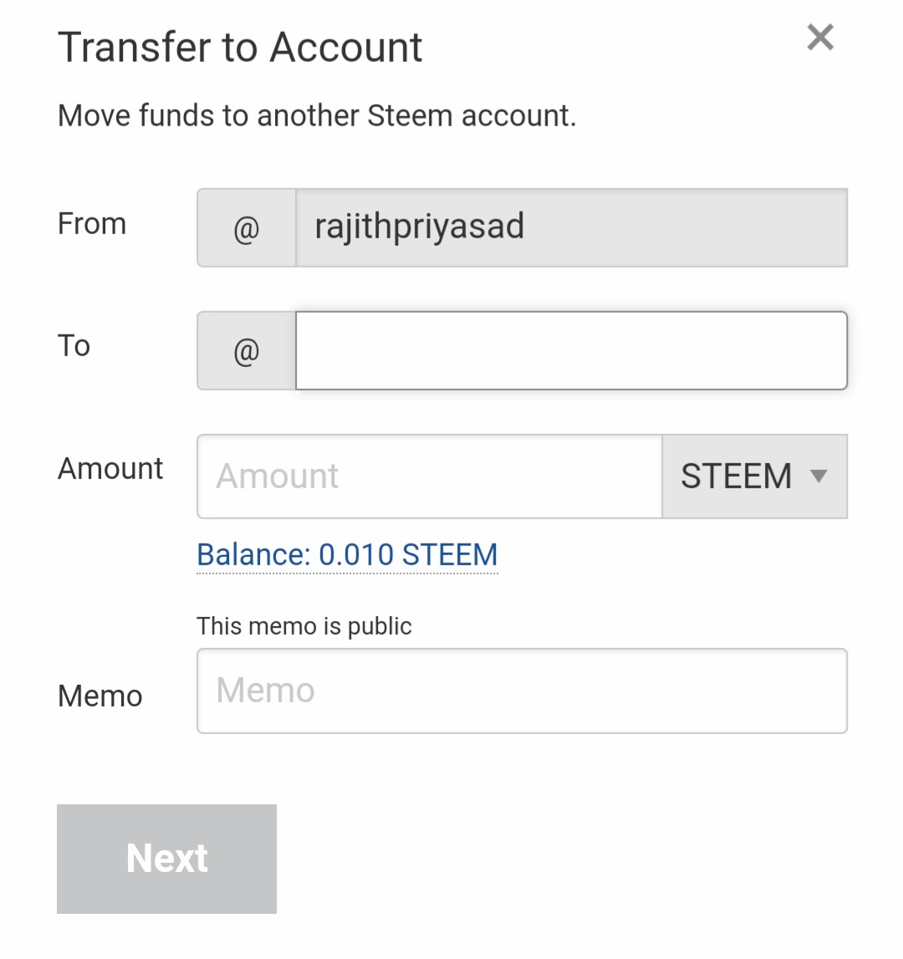Click into the Memo text field
Image resolution: width=903 pixels, height=959 pixels.
[x=522, y=691]
